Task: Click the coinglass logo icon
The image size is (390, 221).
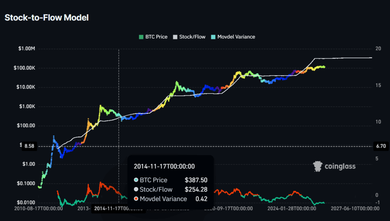Action: (x=318, y=166)
